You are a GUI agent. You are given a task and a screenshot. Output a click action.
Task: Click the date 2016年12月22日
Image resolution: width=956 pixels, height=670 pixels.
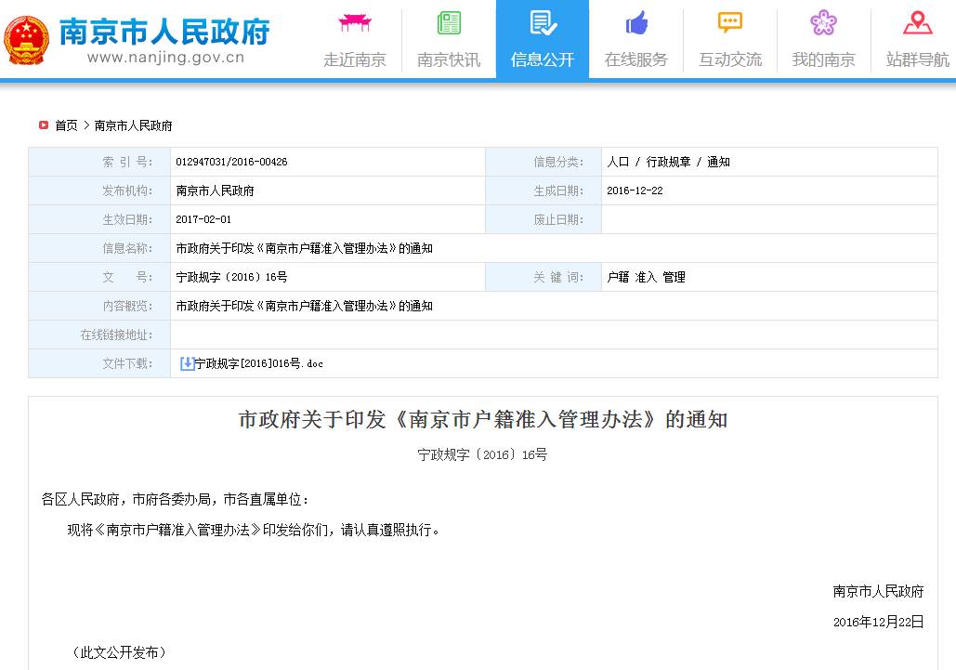coord(879,623)
